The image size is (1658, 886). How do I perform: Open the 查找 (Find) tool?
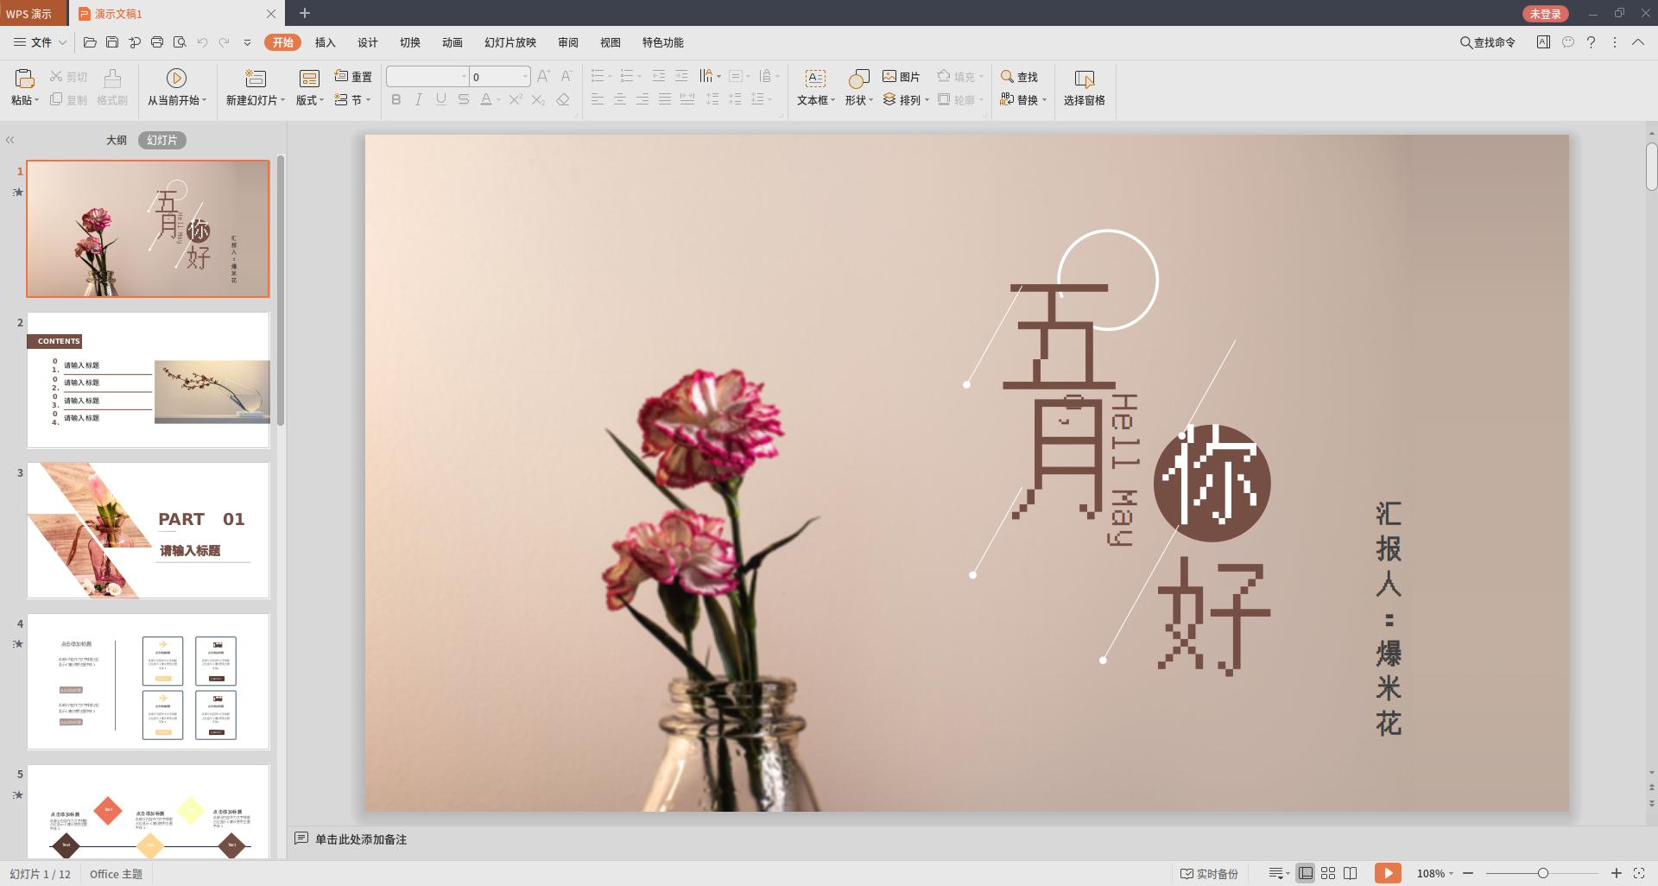(1019, 76)
